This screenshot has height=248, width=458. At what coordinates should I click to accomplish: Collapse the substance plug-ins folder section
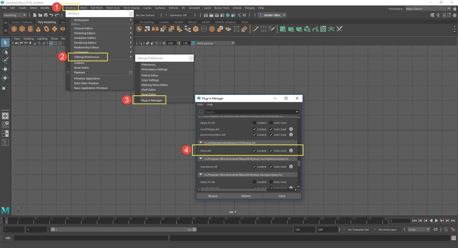coord(201,159)
